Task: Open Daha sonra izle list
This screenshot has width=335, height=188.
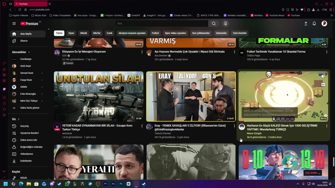Action: (28, 140)
